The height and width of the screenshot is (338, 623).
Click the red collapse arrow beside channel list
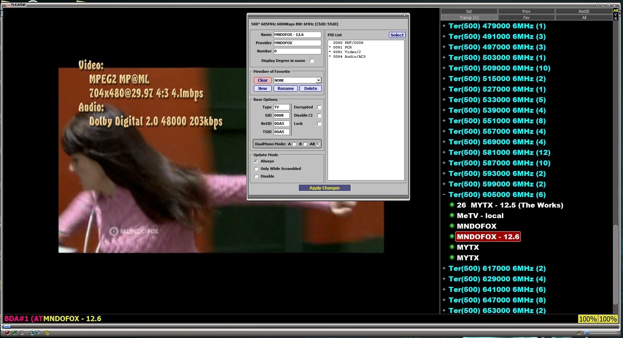(620, 13)
